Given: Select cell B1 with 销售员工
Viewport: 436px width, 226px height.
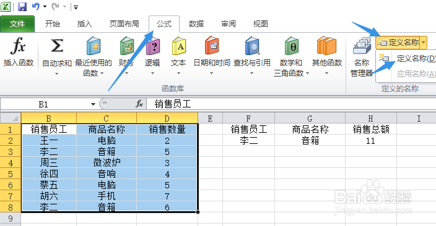Looking at the screenshot, I should click(x=49, y=130).
